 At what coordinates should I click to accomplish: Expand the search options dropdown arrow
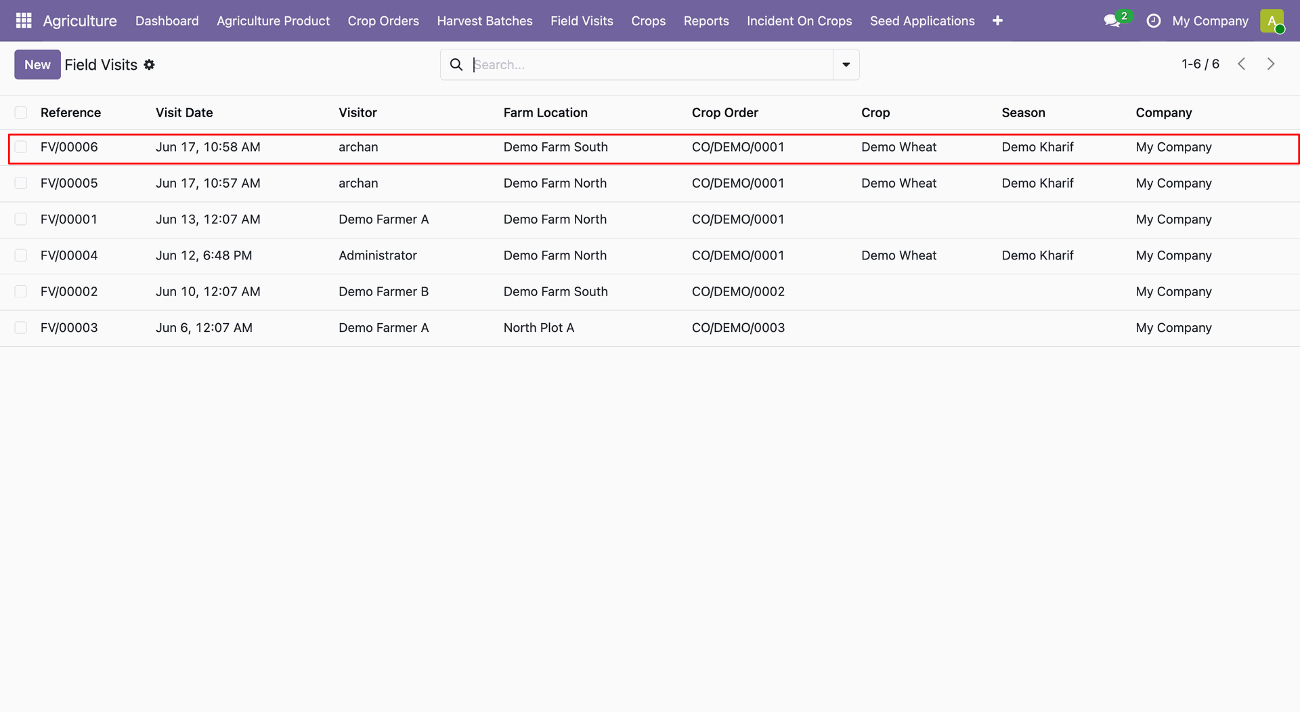(x=846, y=64)
